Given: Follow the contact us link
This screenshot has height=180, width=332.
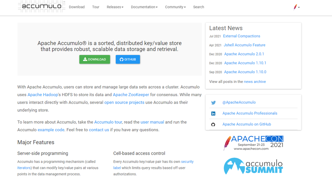Looking at the screenshot, I should 99,130.
